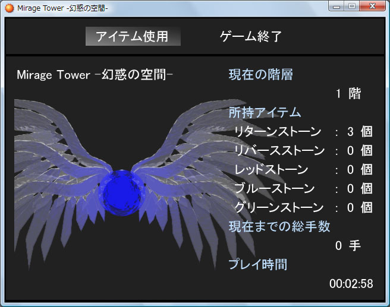Click the 現在の階層 heading
The width and height of the screenshot is (390, 307).
click(261, 74)
